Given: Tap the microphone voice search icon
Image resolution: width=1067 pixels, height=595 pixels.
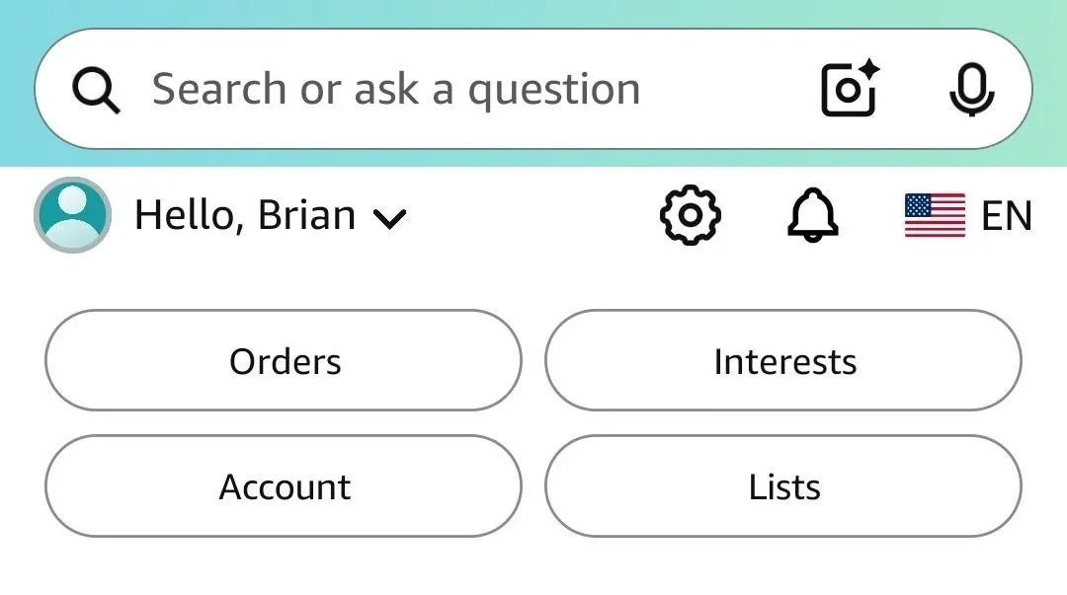Looking at the screenshot, I should point(971,90).
